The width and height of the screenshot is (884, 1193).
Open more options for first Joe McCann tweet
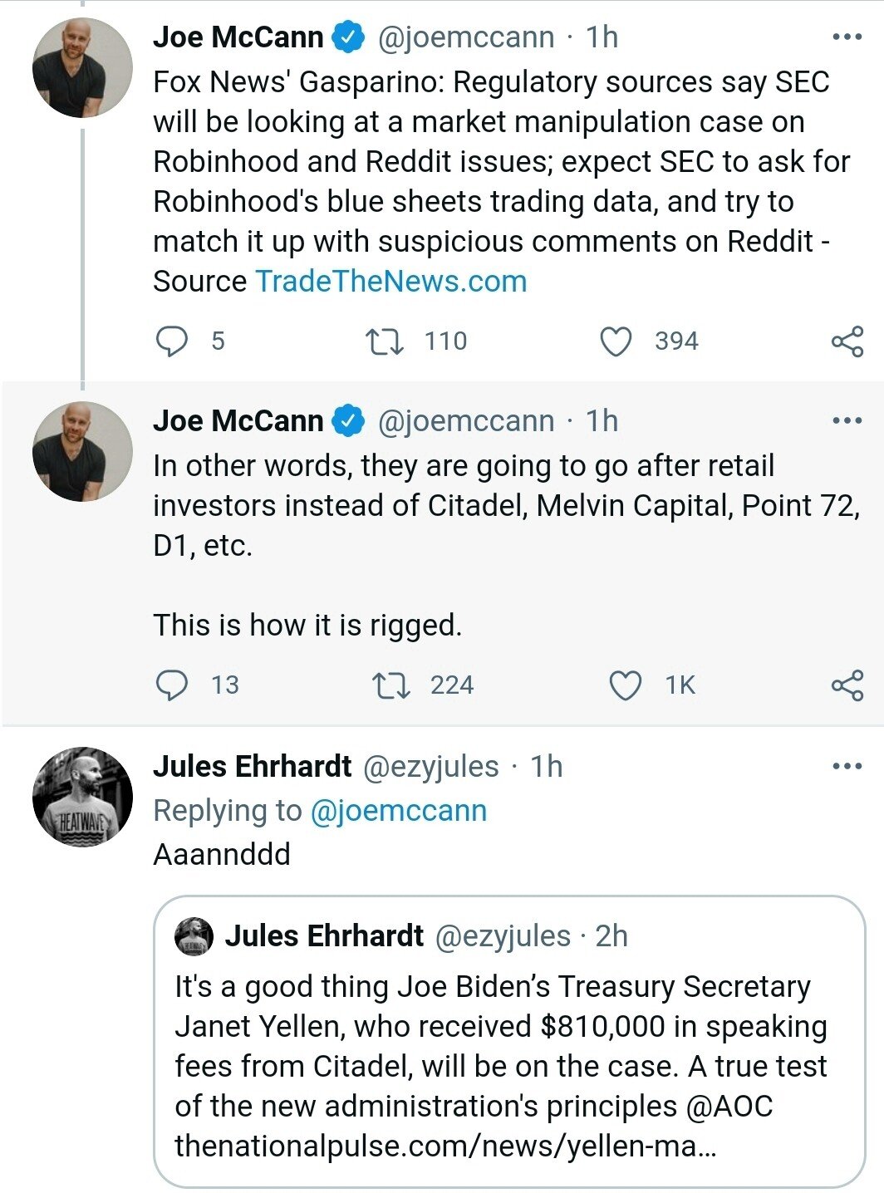[847, 37]
